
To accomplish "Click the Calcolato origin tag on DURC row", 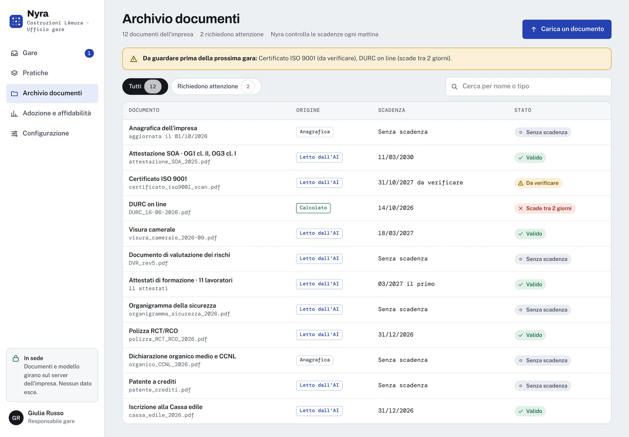I will point(313,208).
